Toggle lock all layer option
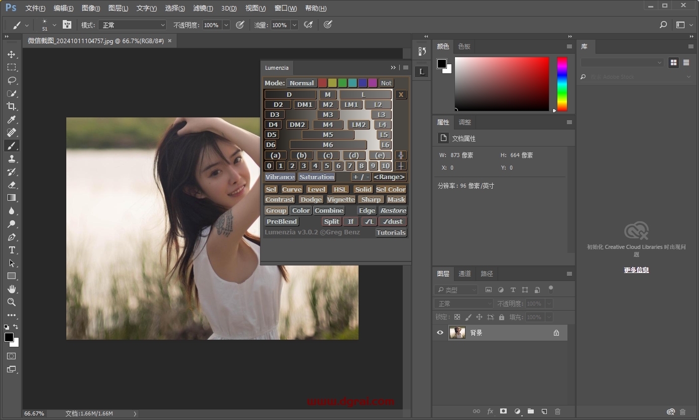This screenshot has height=420, width=699. tap(502, 317)
